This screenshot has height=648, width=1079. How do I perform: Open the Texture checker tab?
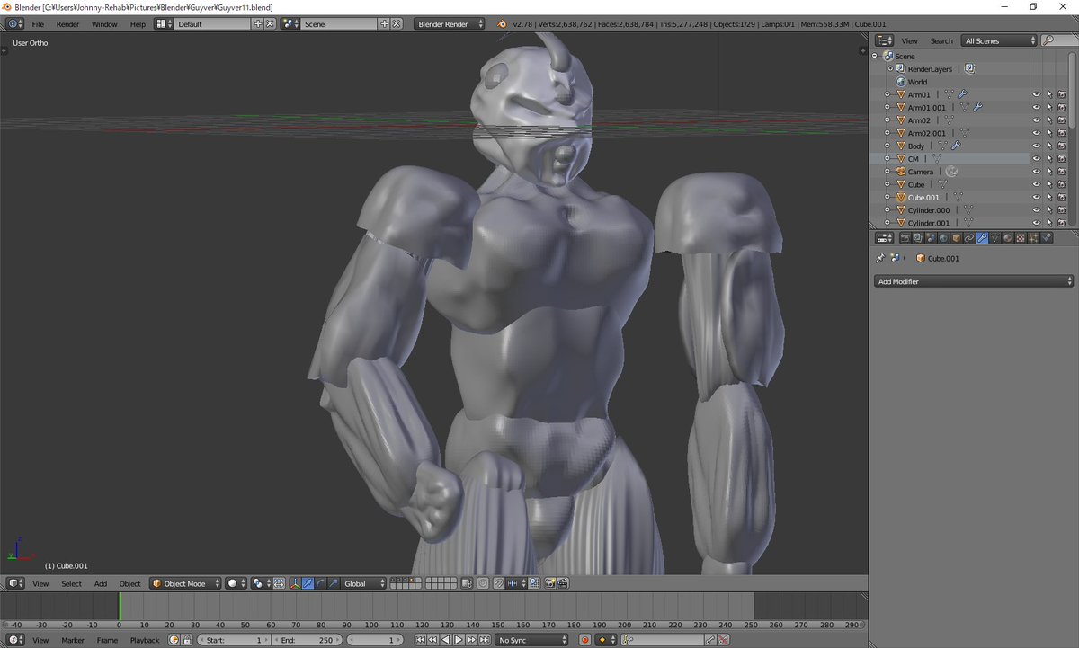(1021, 238)
